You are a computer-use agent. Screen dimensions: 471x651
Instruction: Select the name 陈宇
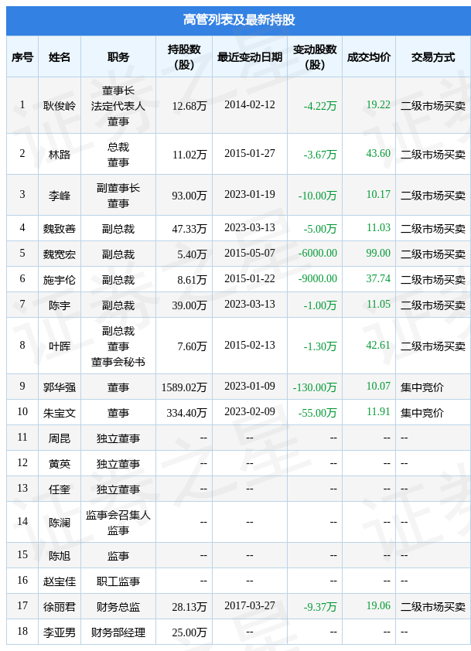(x=60, y=305)
